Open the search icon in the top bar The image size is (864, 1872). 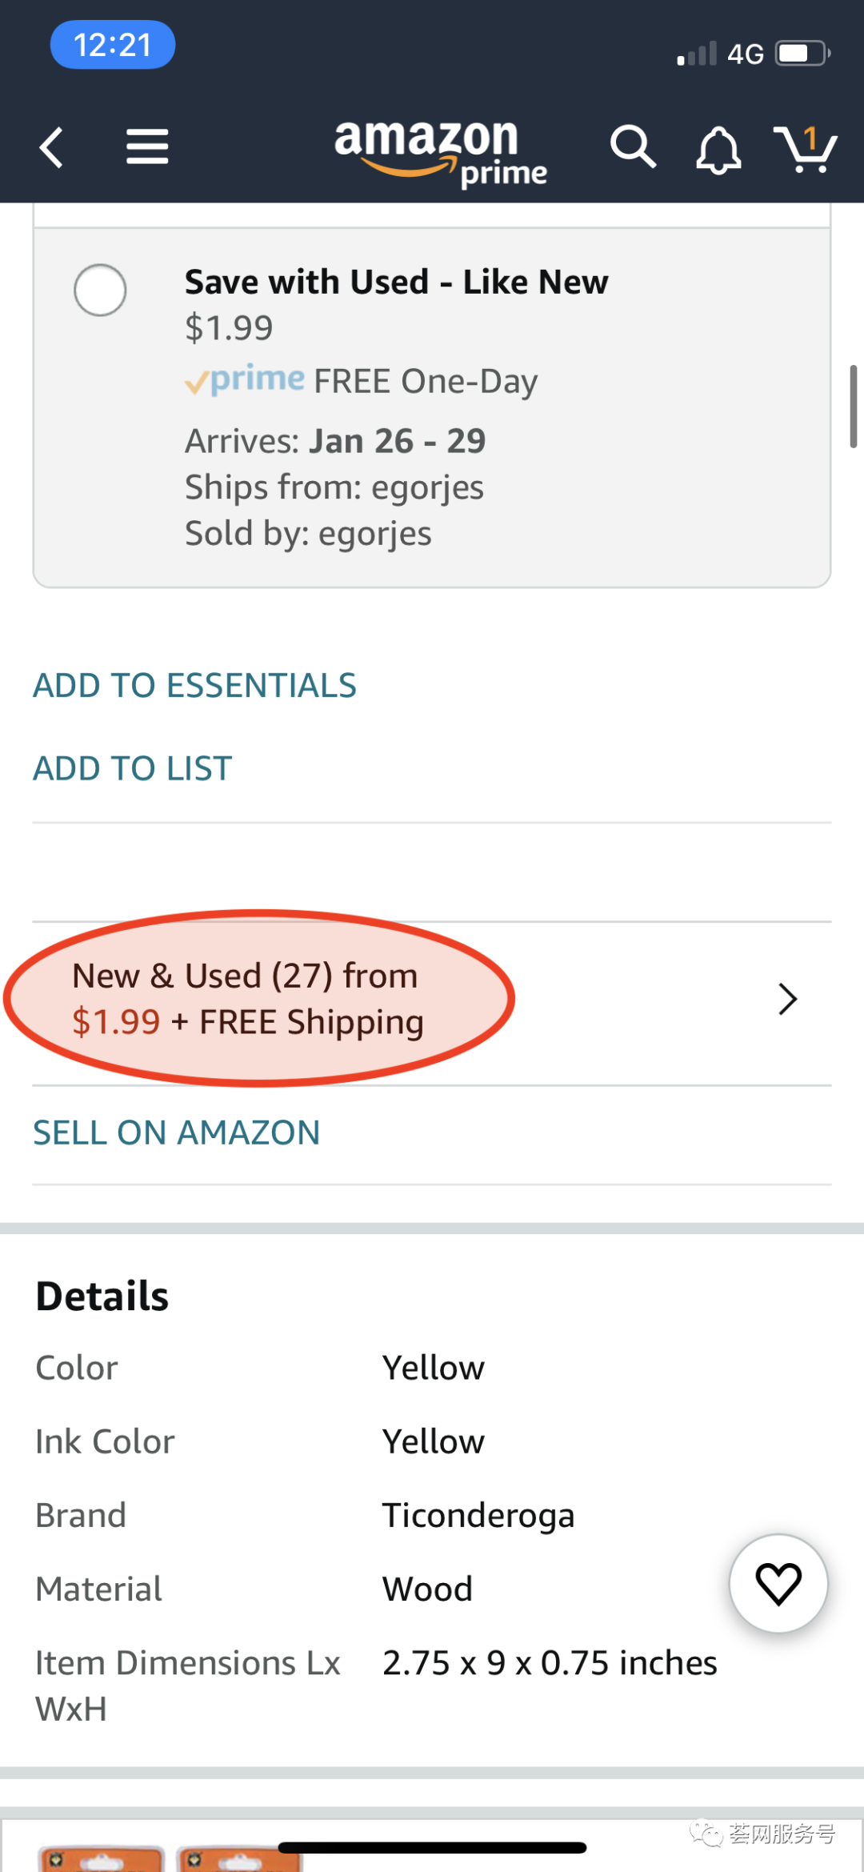(x=633, y=148)
